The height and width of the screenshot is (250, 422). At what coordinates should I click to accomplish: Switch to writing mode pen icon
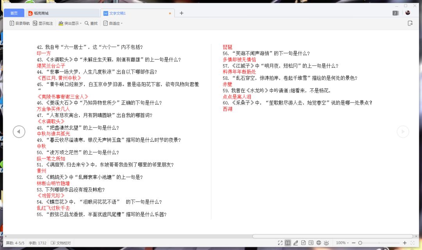point(296,243)
